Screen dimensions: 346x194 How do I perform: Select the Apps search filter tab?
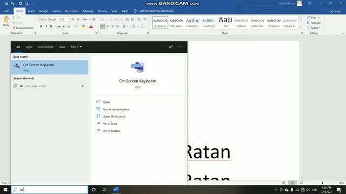pos(29,47)
